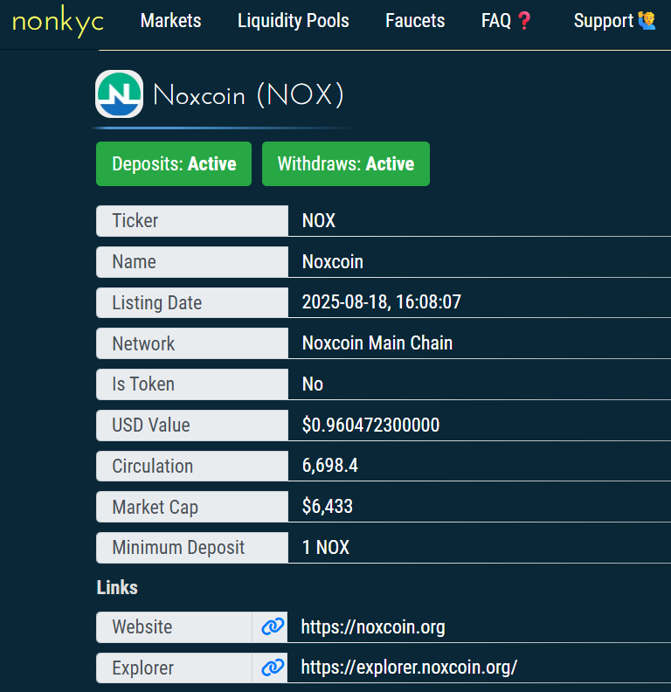Open the Support link
Screen dimensions: 671x692
click(614, 21)
